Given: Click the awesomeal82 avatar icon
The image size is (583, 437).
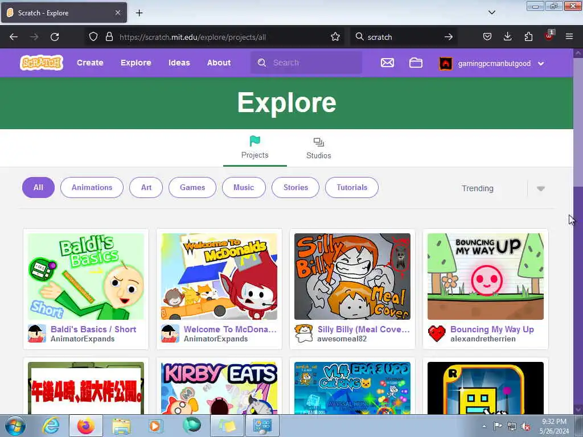Looking at the screenshot, I should click(303, 333).
